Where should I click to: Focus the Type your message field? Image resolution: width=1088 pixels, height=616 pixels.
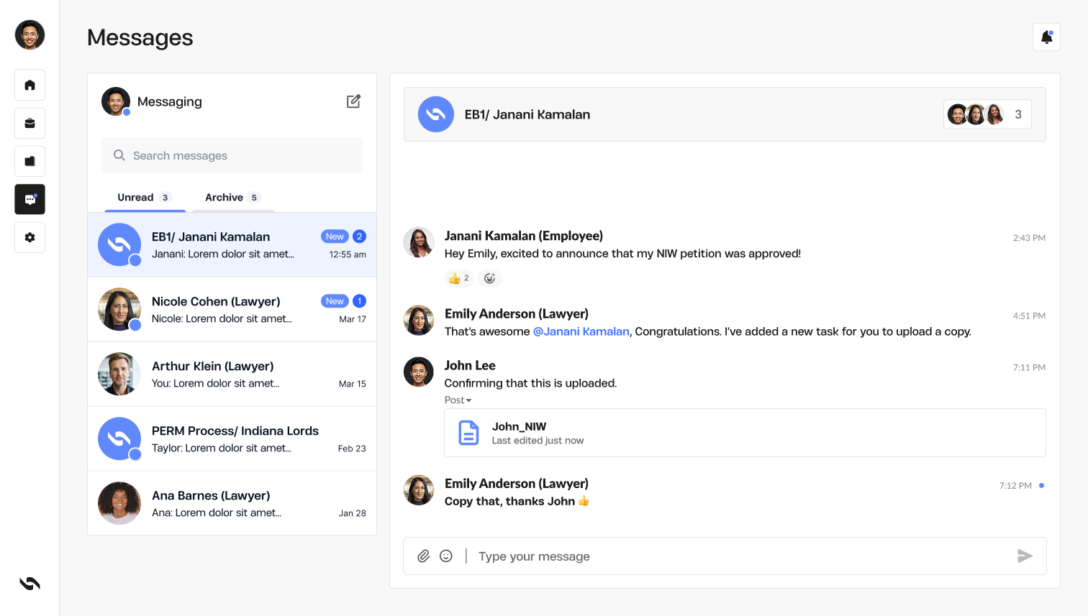click(741, 556)
